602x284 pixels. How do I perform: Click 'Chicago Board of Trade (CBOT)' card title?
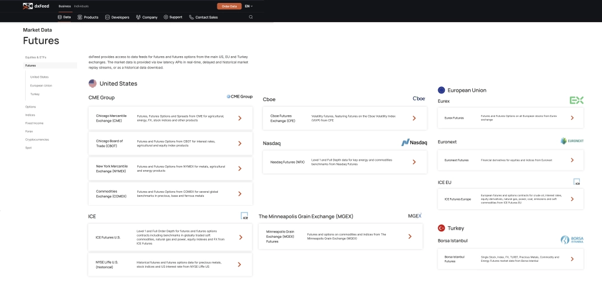(109, 144)
